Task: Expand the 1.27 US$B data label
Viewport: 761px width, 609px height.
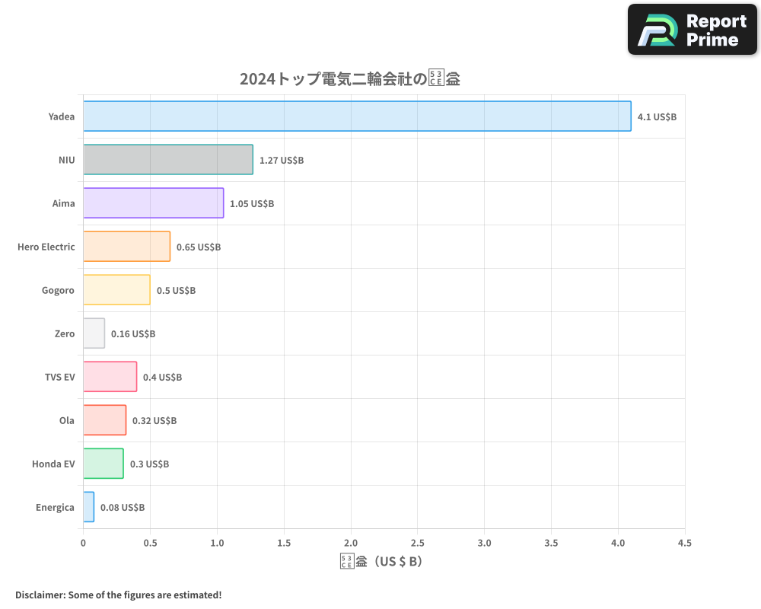Action: (280, 160)
